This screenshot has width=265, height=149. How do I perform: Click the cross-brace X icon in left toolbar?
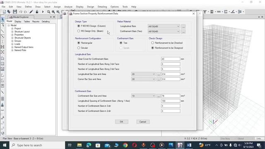2,52
